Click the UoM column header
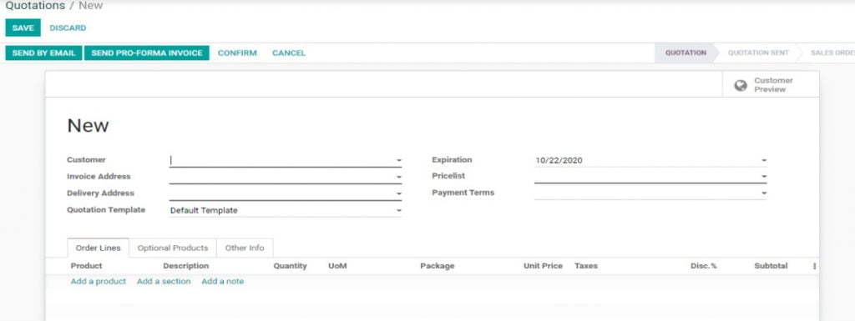Image resolution: width=855 pixels, height=321 pixels. 337,266
